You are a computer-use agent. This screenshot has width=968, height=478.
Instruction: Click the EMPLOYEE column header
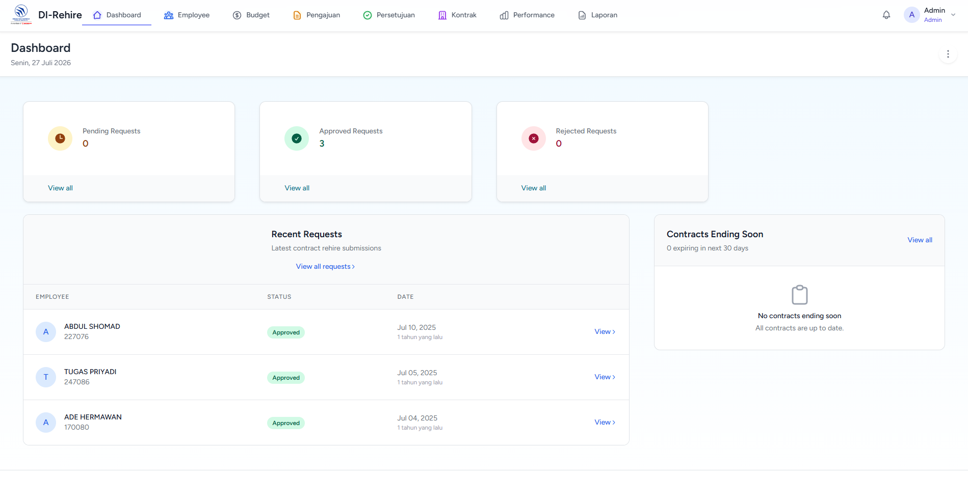tap(53, 297)
